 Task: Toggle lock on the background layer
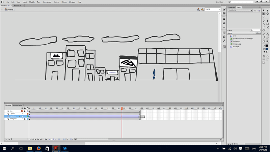(x=25, y=119)
